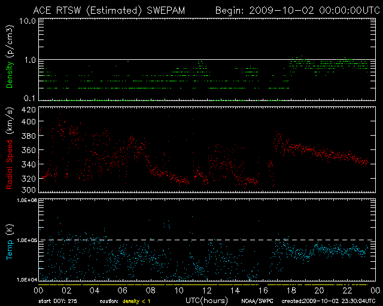Click the '300' speed tick label
This screenshot has height=306, width=383.
(x=29, y=189)
